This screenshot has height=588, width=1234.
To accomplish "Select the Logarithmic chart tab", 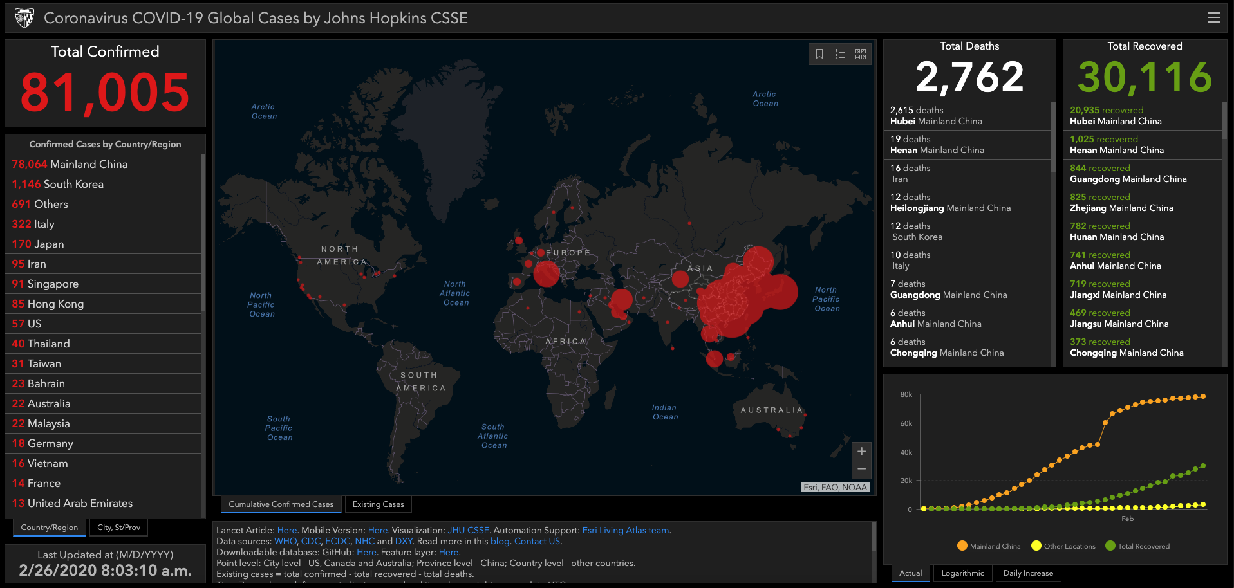I will click(x=963, y=573).
